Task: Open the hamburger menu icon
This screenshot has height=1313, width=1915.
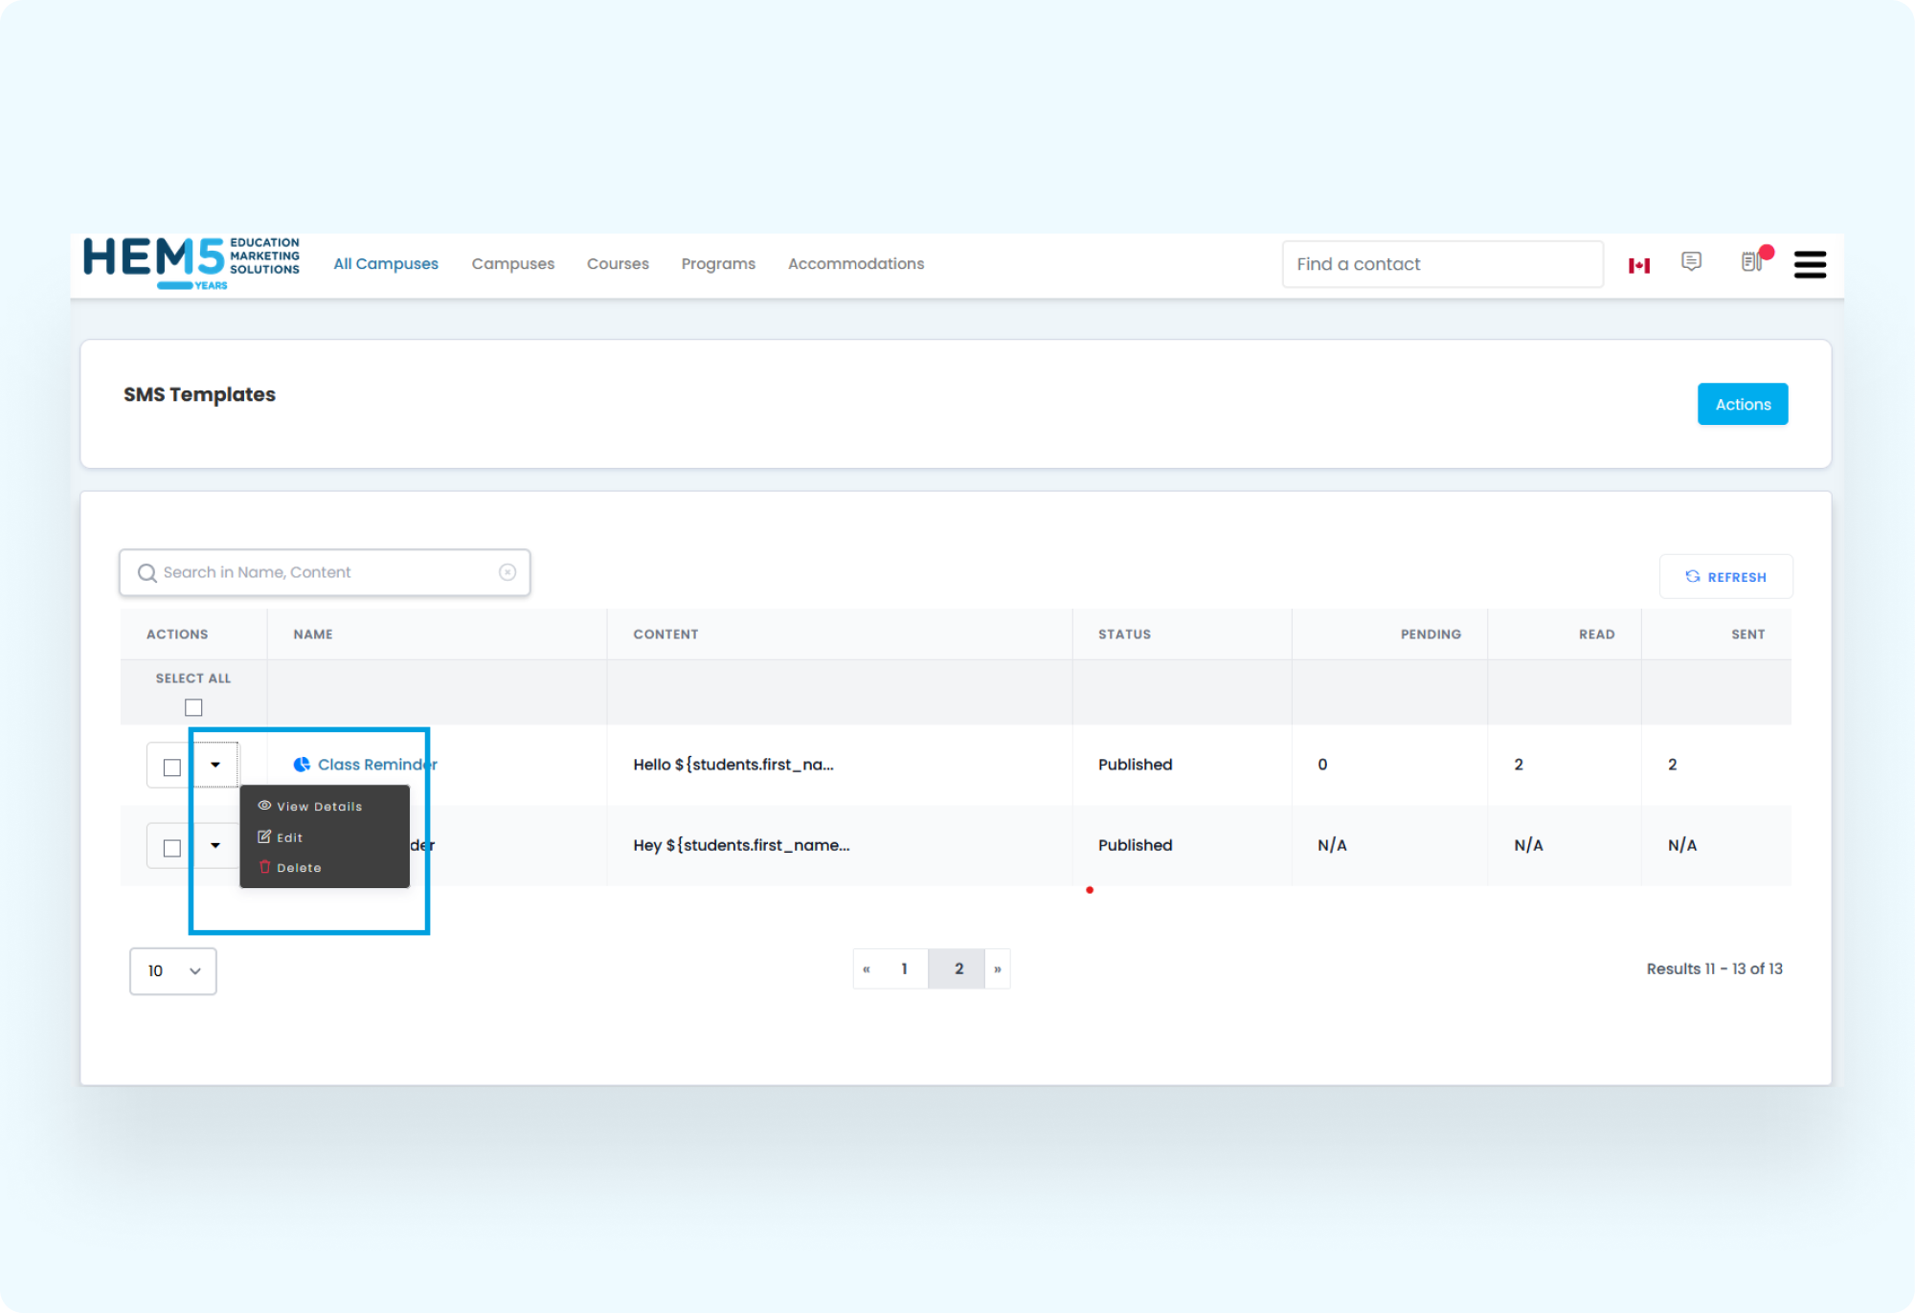Action: pyautogui.click(x=1810, y=264)
